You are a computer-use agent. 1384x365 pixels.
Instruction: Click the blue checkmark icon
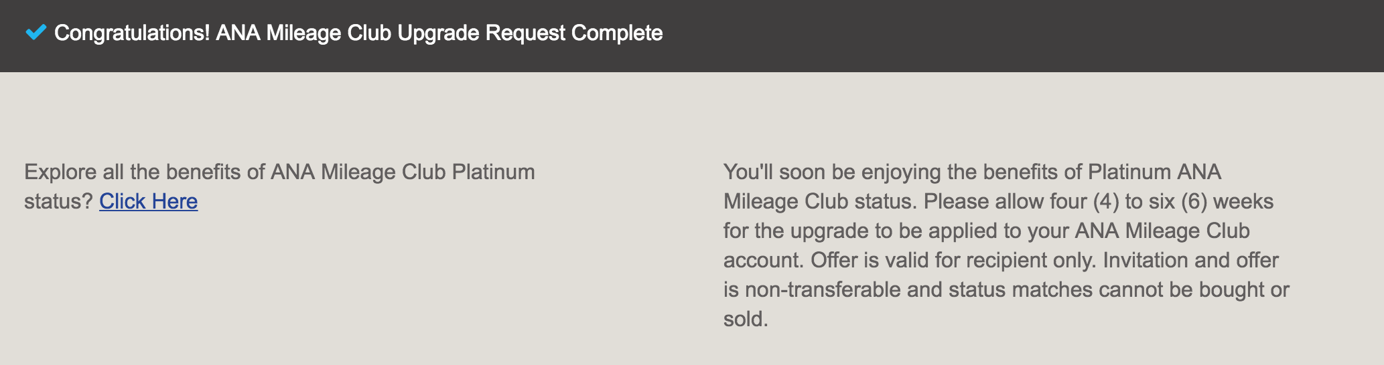[x=36, y=32]
